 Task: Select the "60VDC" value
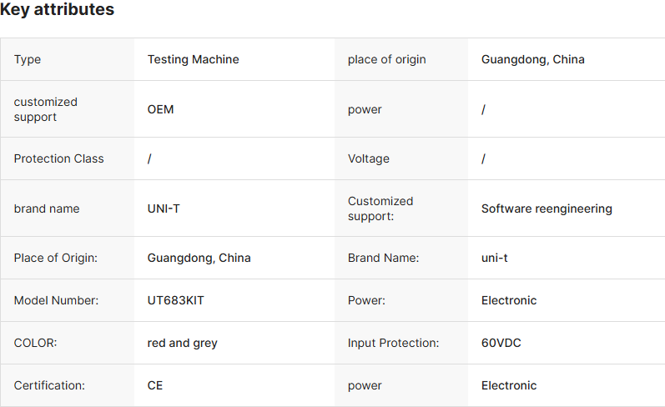pyautogui.click(x=501, y=343)
